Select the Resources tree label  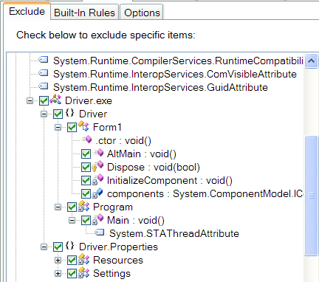point(118,260)
